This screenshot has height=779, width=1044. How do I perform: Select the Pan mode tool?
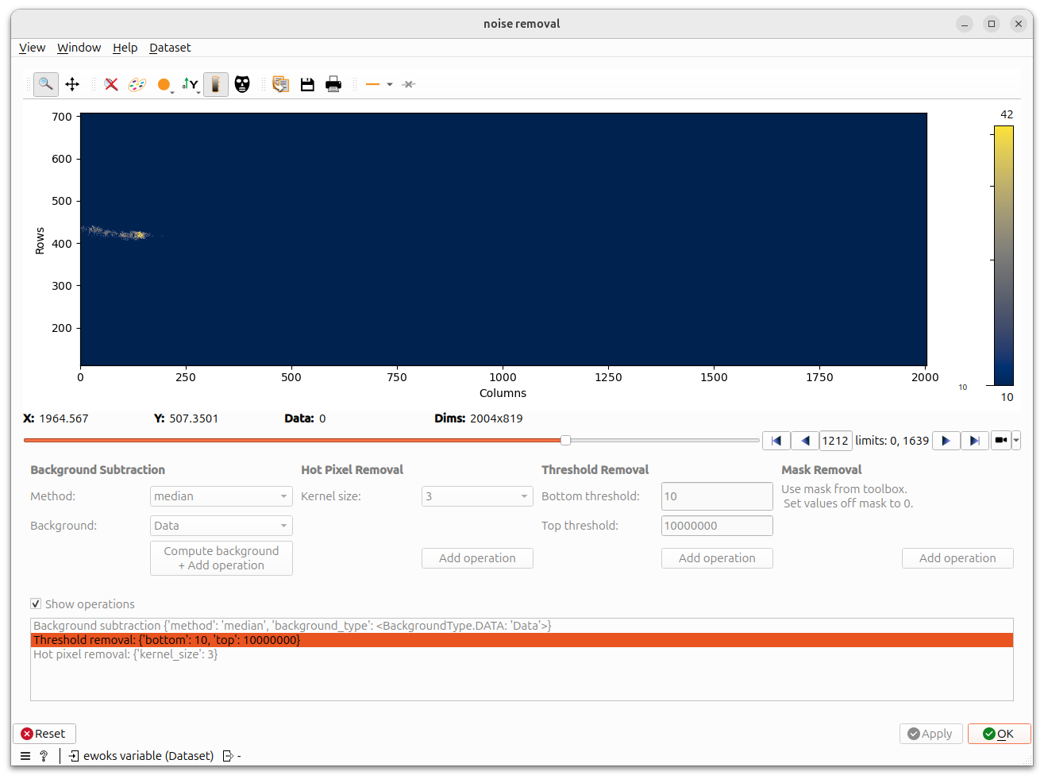point(72,84)
